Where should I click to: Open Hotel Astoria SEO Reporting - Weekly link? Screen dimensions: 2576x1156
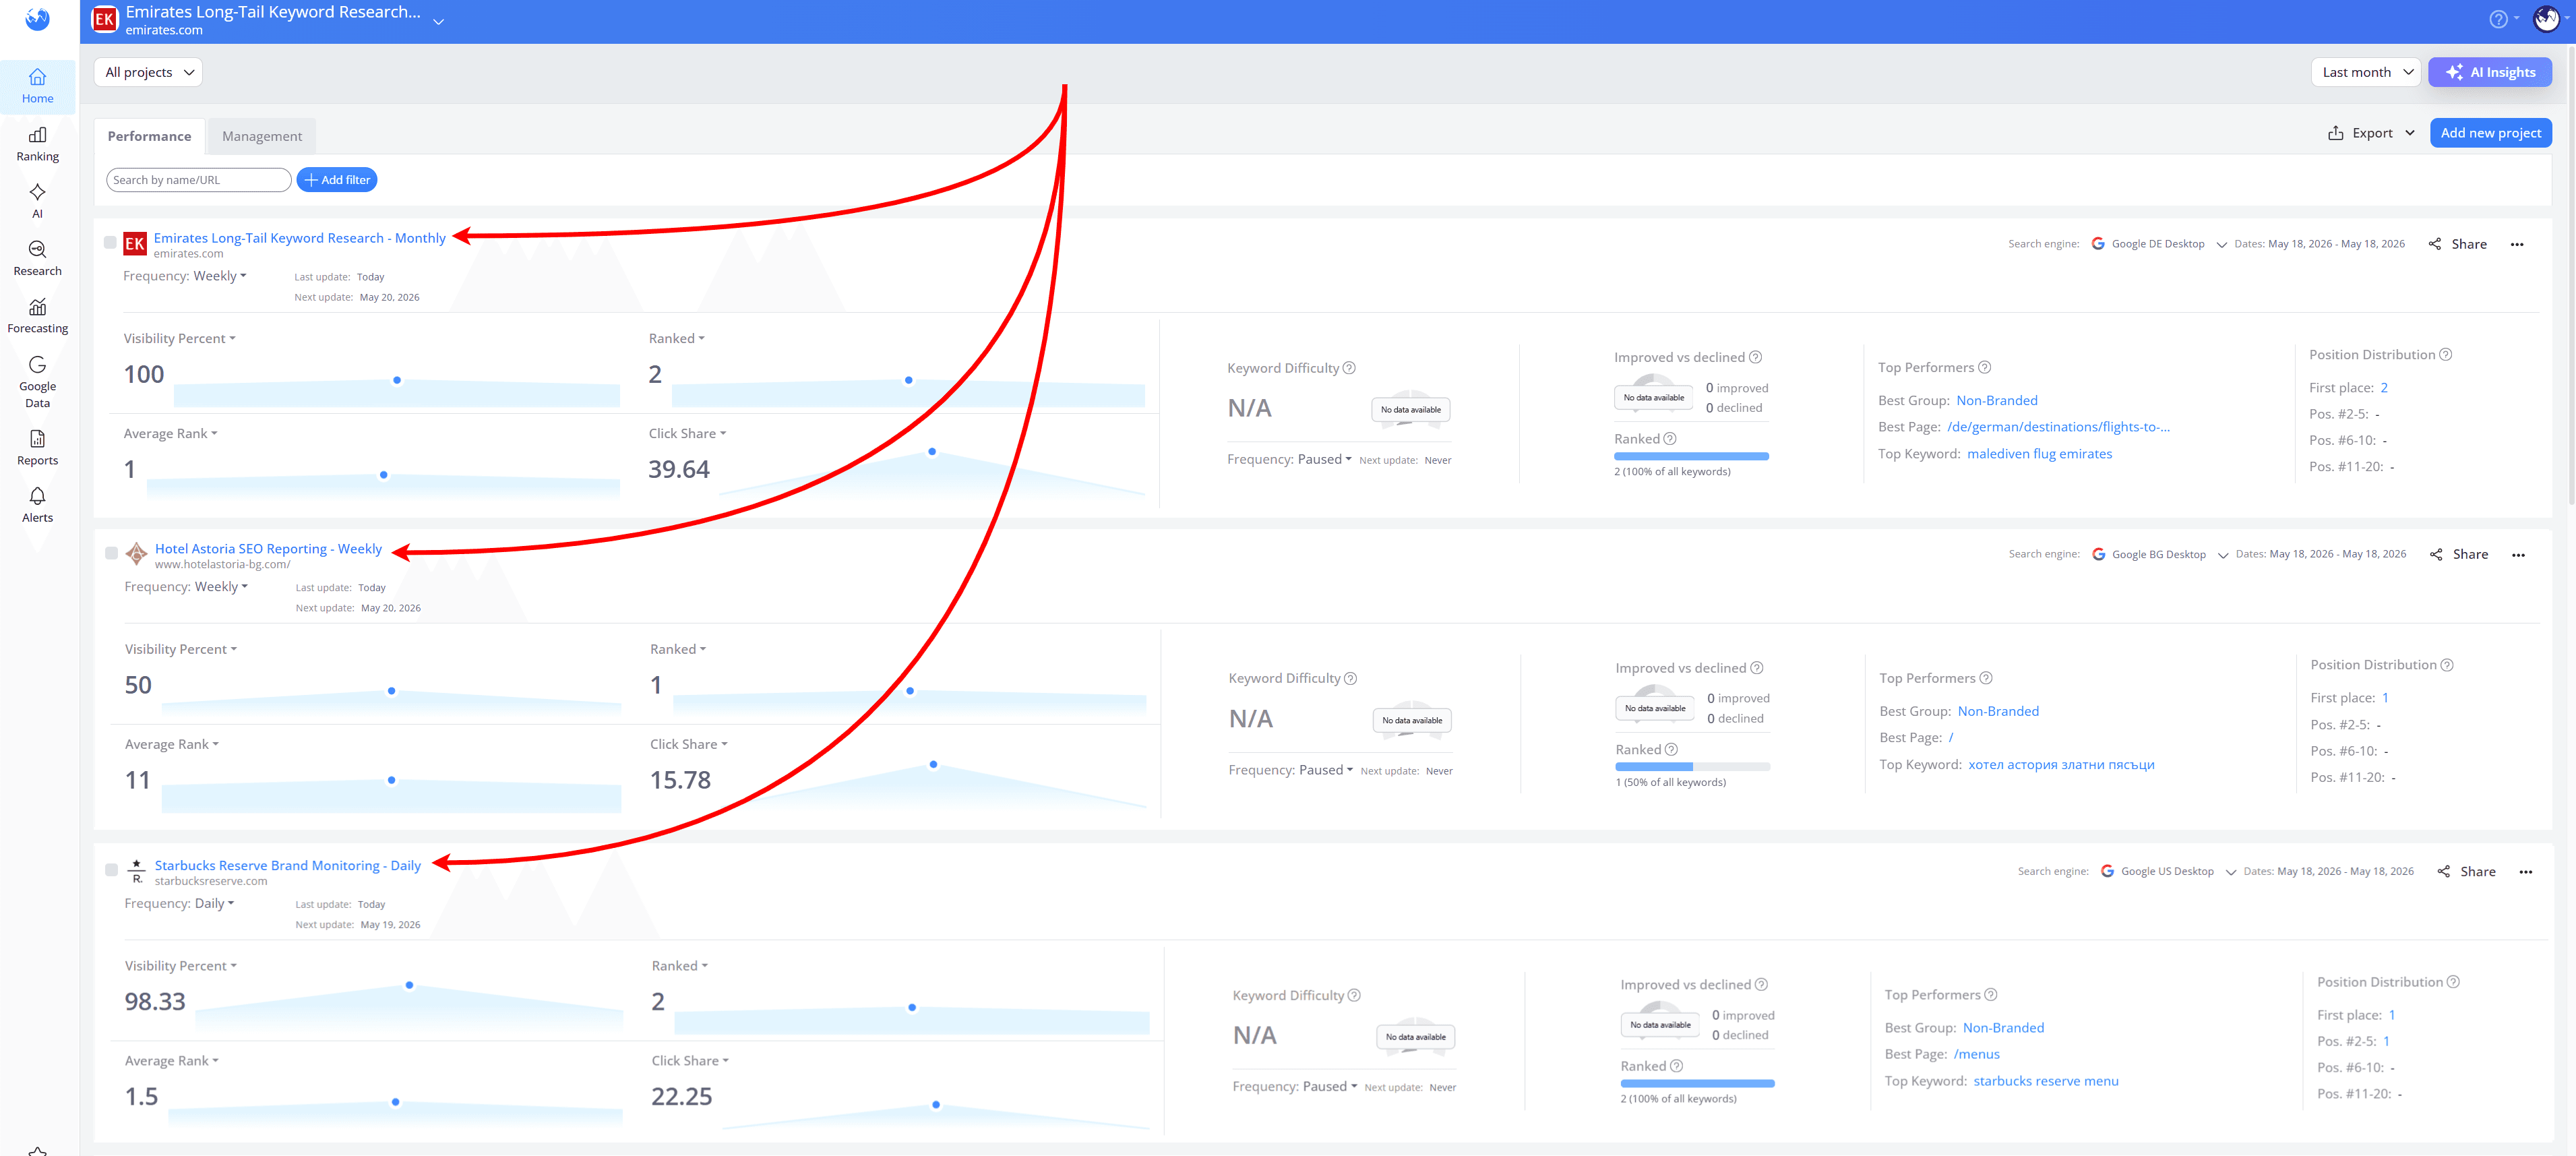268,548
